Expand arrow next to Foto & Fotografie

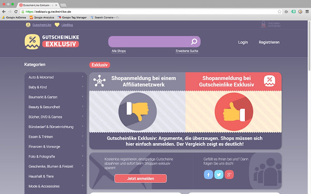click(x=83, y=156)
